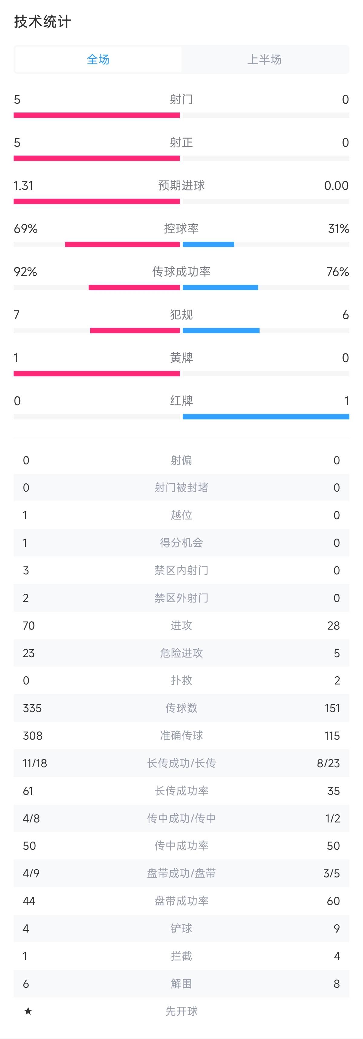
Task: Click the 红牌 blue bar
Action: click(x=266, y=417)
